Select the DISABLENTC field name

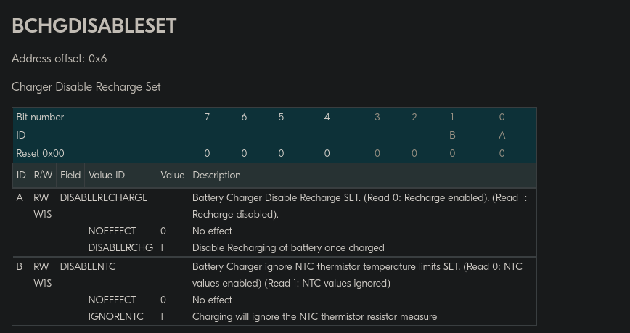coord(88,266)
